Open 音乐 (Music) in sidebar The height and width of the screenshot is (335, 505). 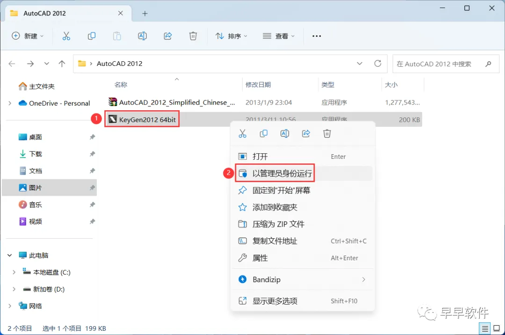(30, 205)
